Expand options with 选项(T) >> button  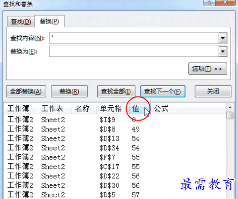208,69
